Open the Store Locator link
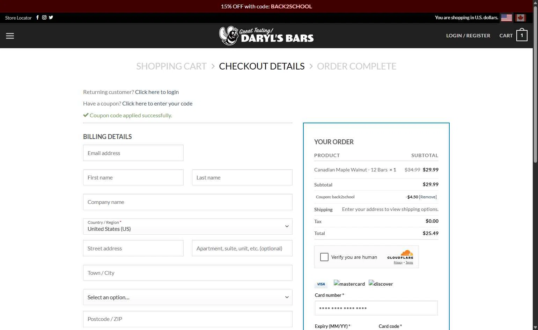 19,18
